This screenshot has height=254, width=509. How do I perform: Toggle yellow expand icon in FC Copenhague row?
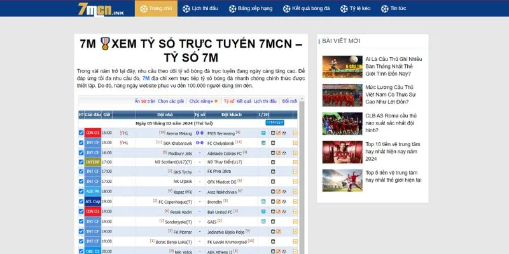tap(295, 201)
